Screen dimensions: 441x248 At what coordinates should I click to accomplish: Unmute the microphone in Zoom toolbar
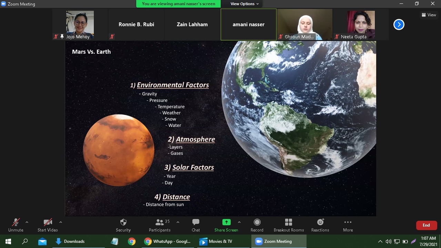click(x=16, y=225)
